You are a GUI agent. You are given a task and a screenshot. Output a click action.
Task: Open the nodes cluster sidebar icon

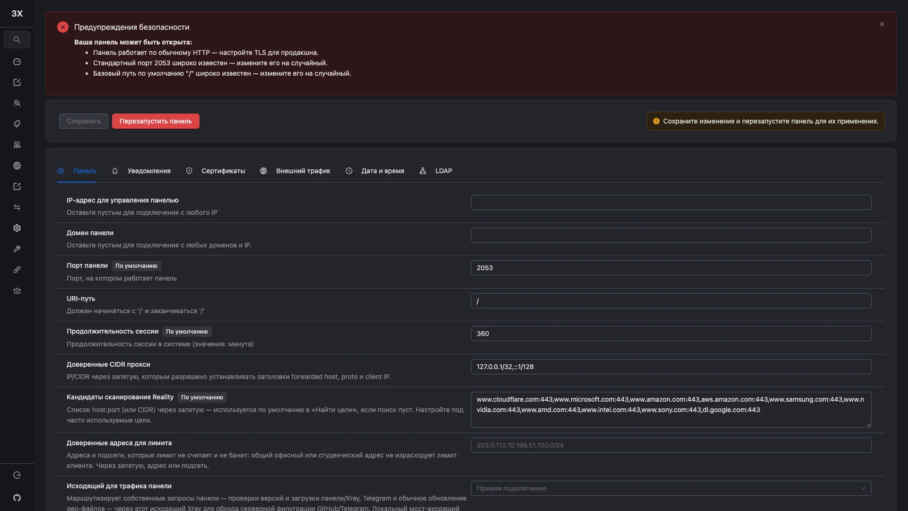[x=17, y=145]
